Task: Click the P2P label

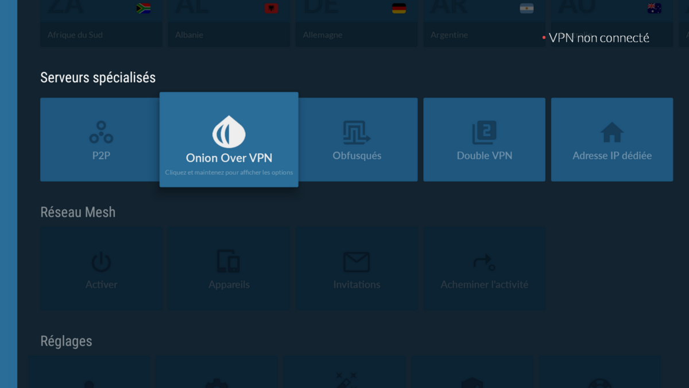Action: pos(101,156)
